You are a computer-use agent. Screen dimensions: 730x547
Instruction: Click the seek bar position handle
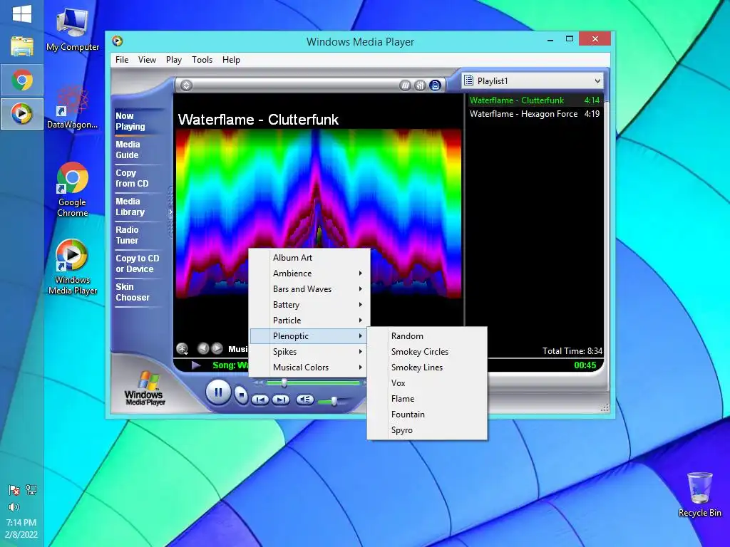(284, 382)
